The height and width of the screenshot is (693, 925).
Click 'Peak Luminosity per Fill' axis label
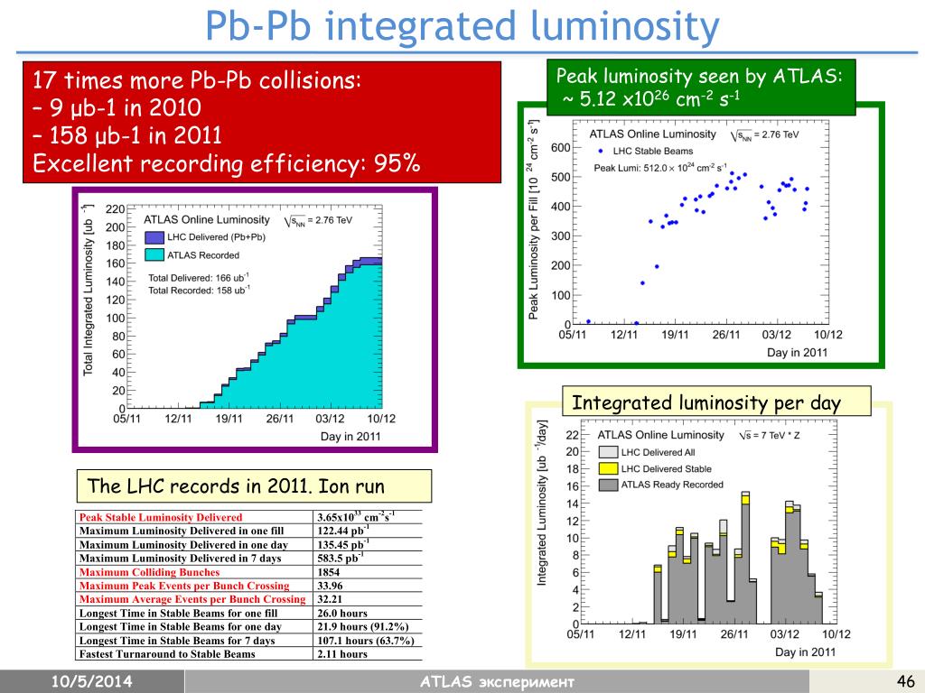click(534, 220)
